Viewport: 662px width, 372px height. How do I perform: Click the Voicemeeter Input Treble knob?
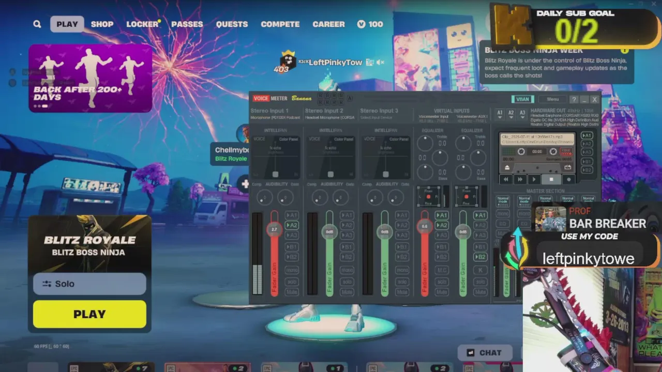425,144
